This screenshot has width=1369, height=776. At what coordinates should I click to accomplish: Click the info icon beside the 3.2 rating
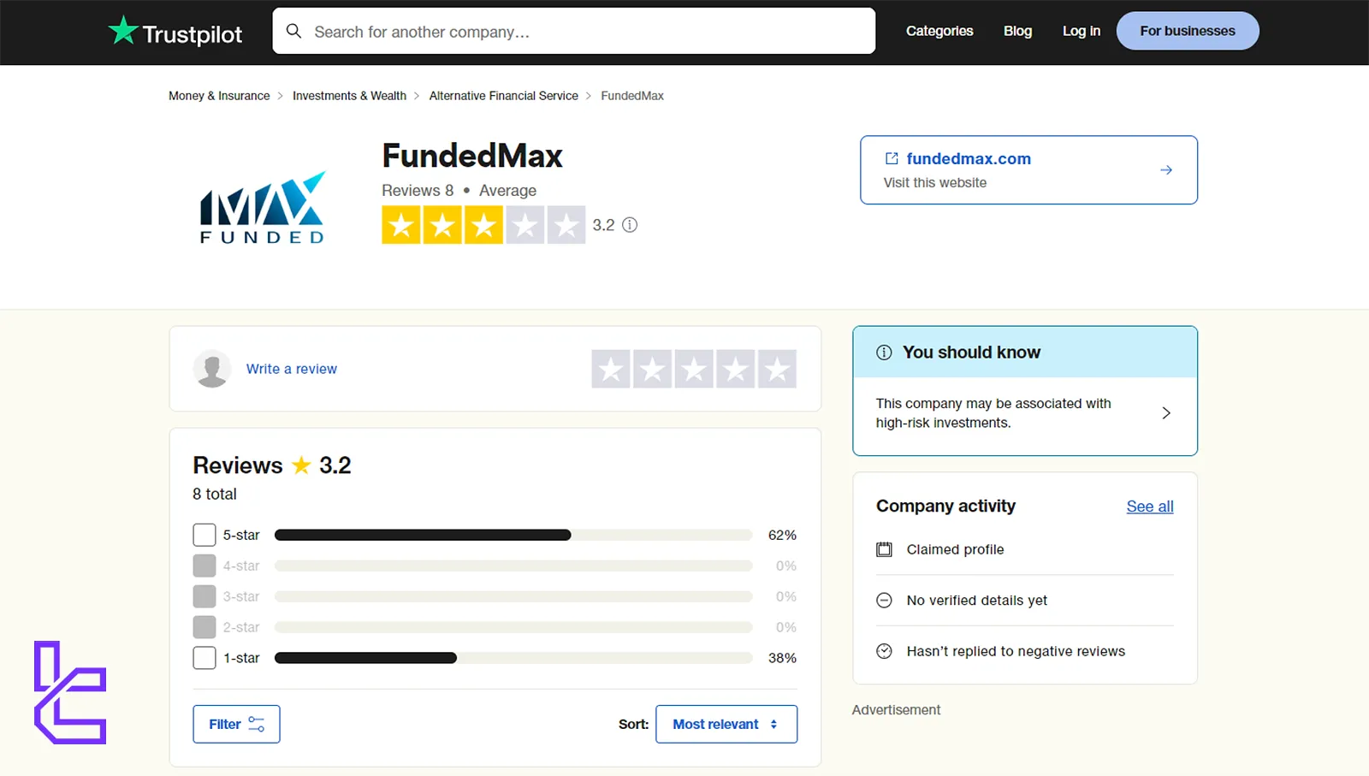coord(630,224)
